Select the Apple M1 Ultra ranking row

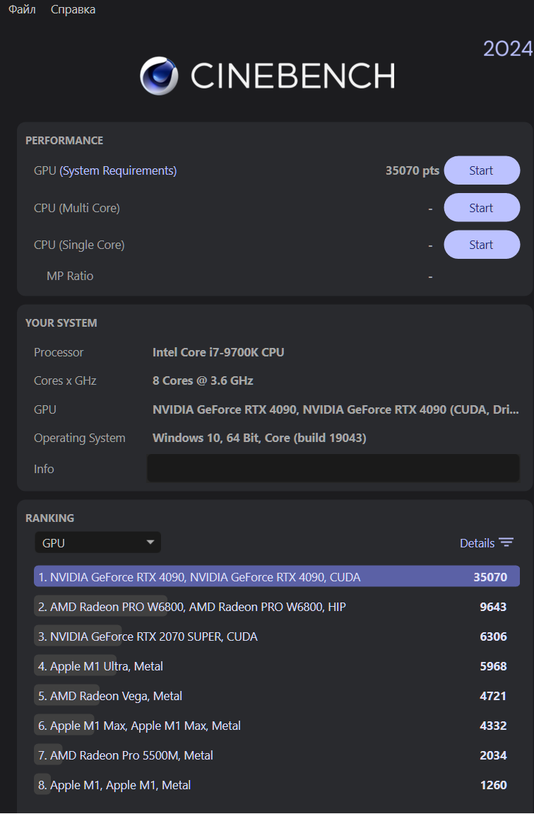[x=276, y=665]
